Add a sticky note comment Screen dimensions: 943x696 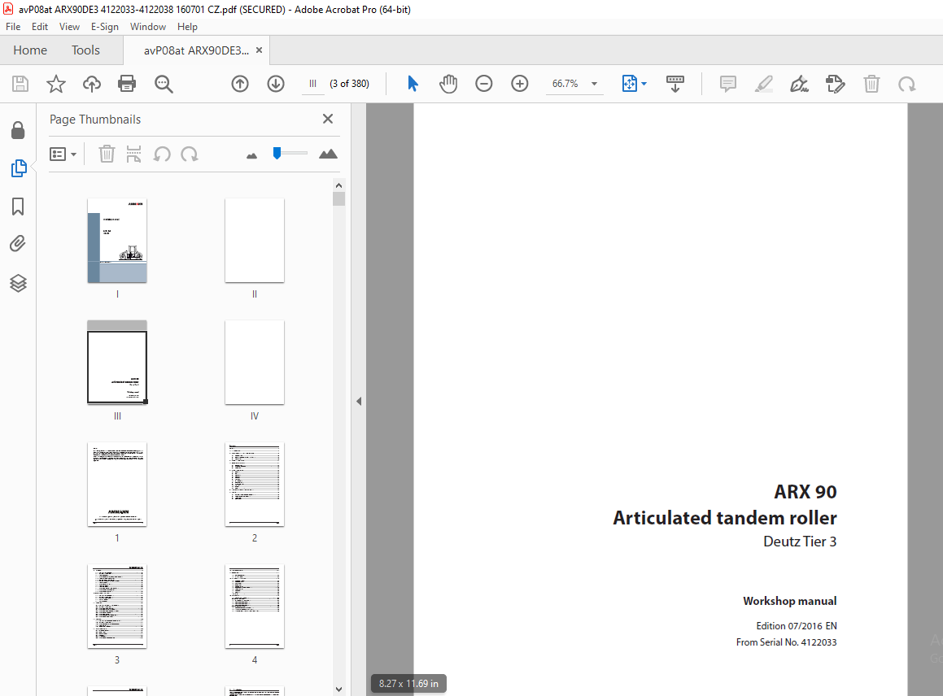pos(727,84)
